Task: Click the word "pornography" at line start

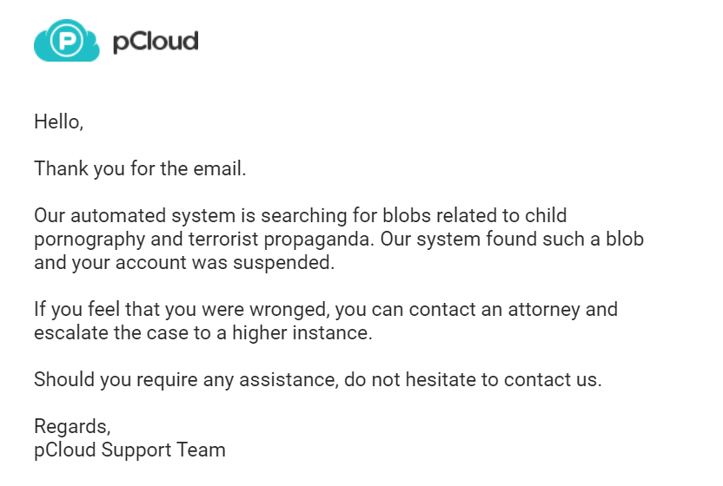Action: coord(90,240)
